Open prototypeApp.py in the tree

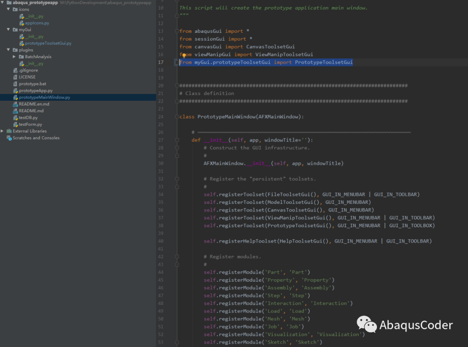tap(36, 90)
